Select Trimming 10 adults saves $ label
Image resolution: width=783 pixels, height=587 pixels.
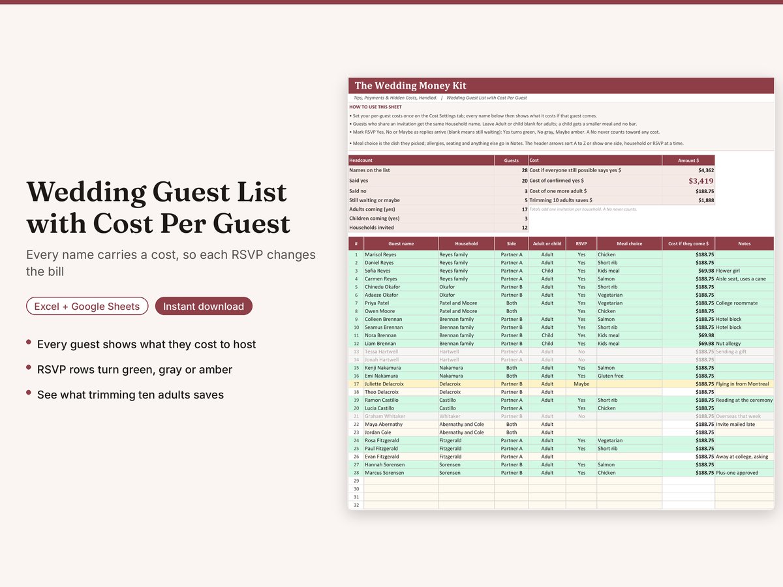(561, 200)
